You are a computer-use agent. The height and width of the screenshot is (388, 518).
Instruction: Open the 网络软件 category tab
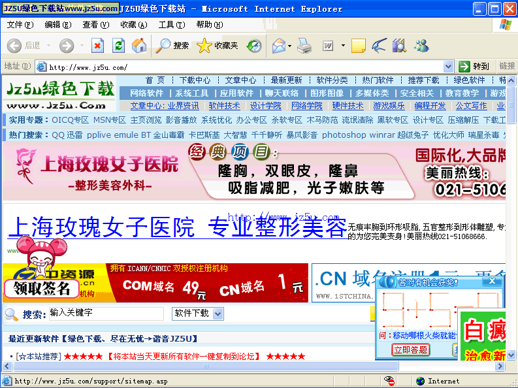(x=147, y=93)
